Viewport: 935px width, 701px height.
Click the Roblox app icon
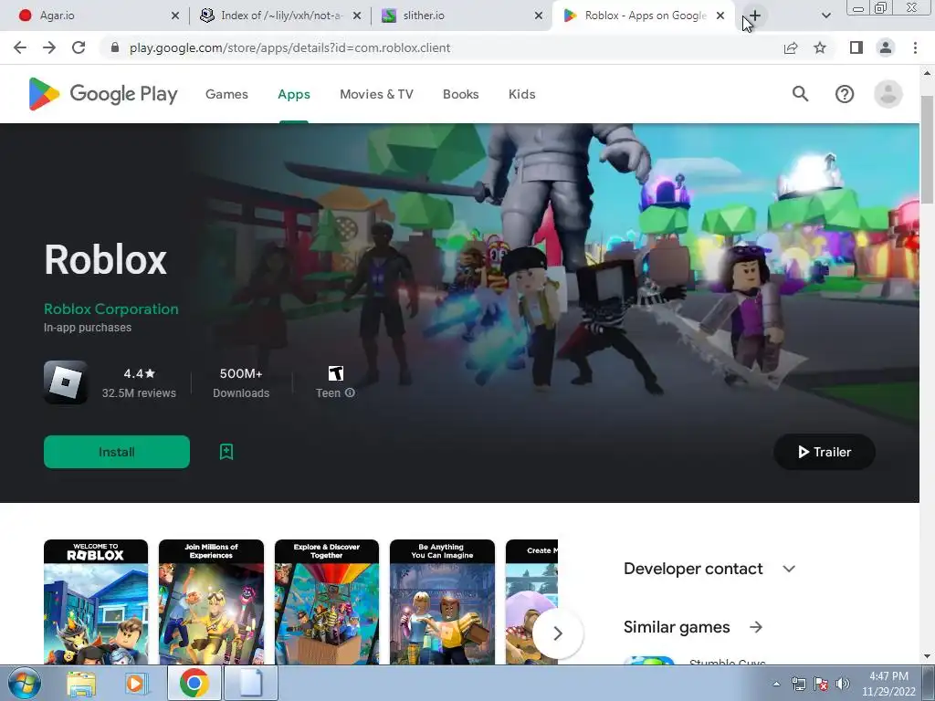pos(66,382)
